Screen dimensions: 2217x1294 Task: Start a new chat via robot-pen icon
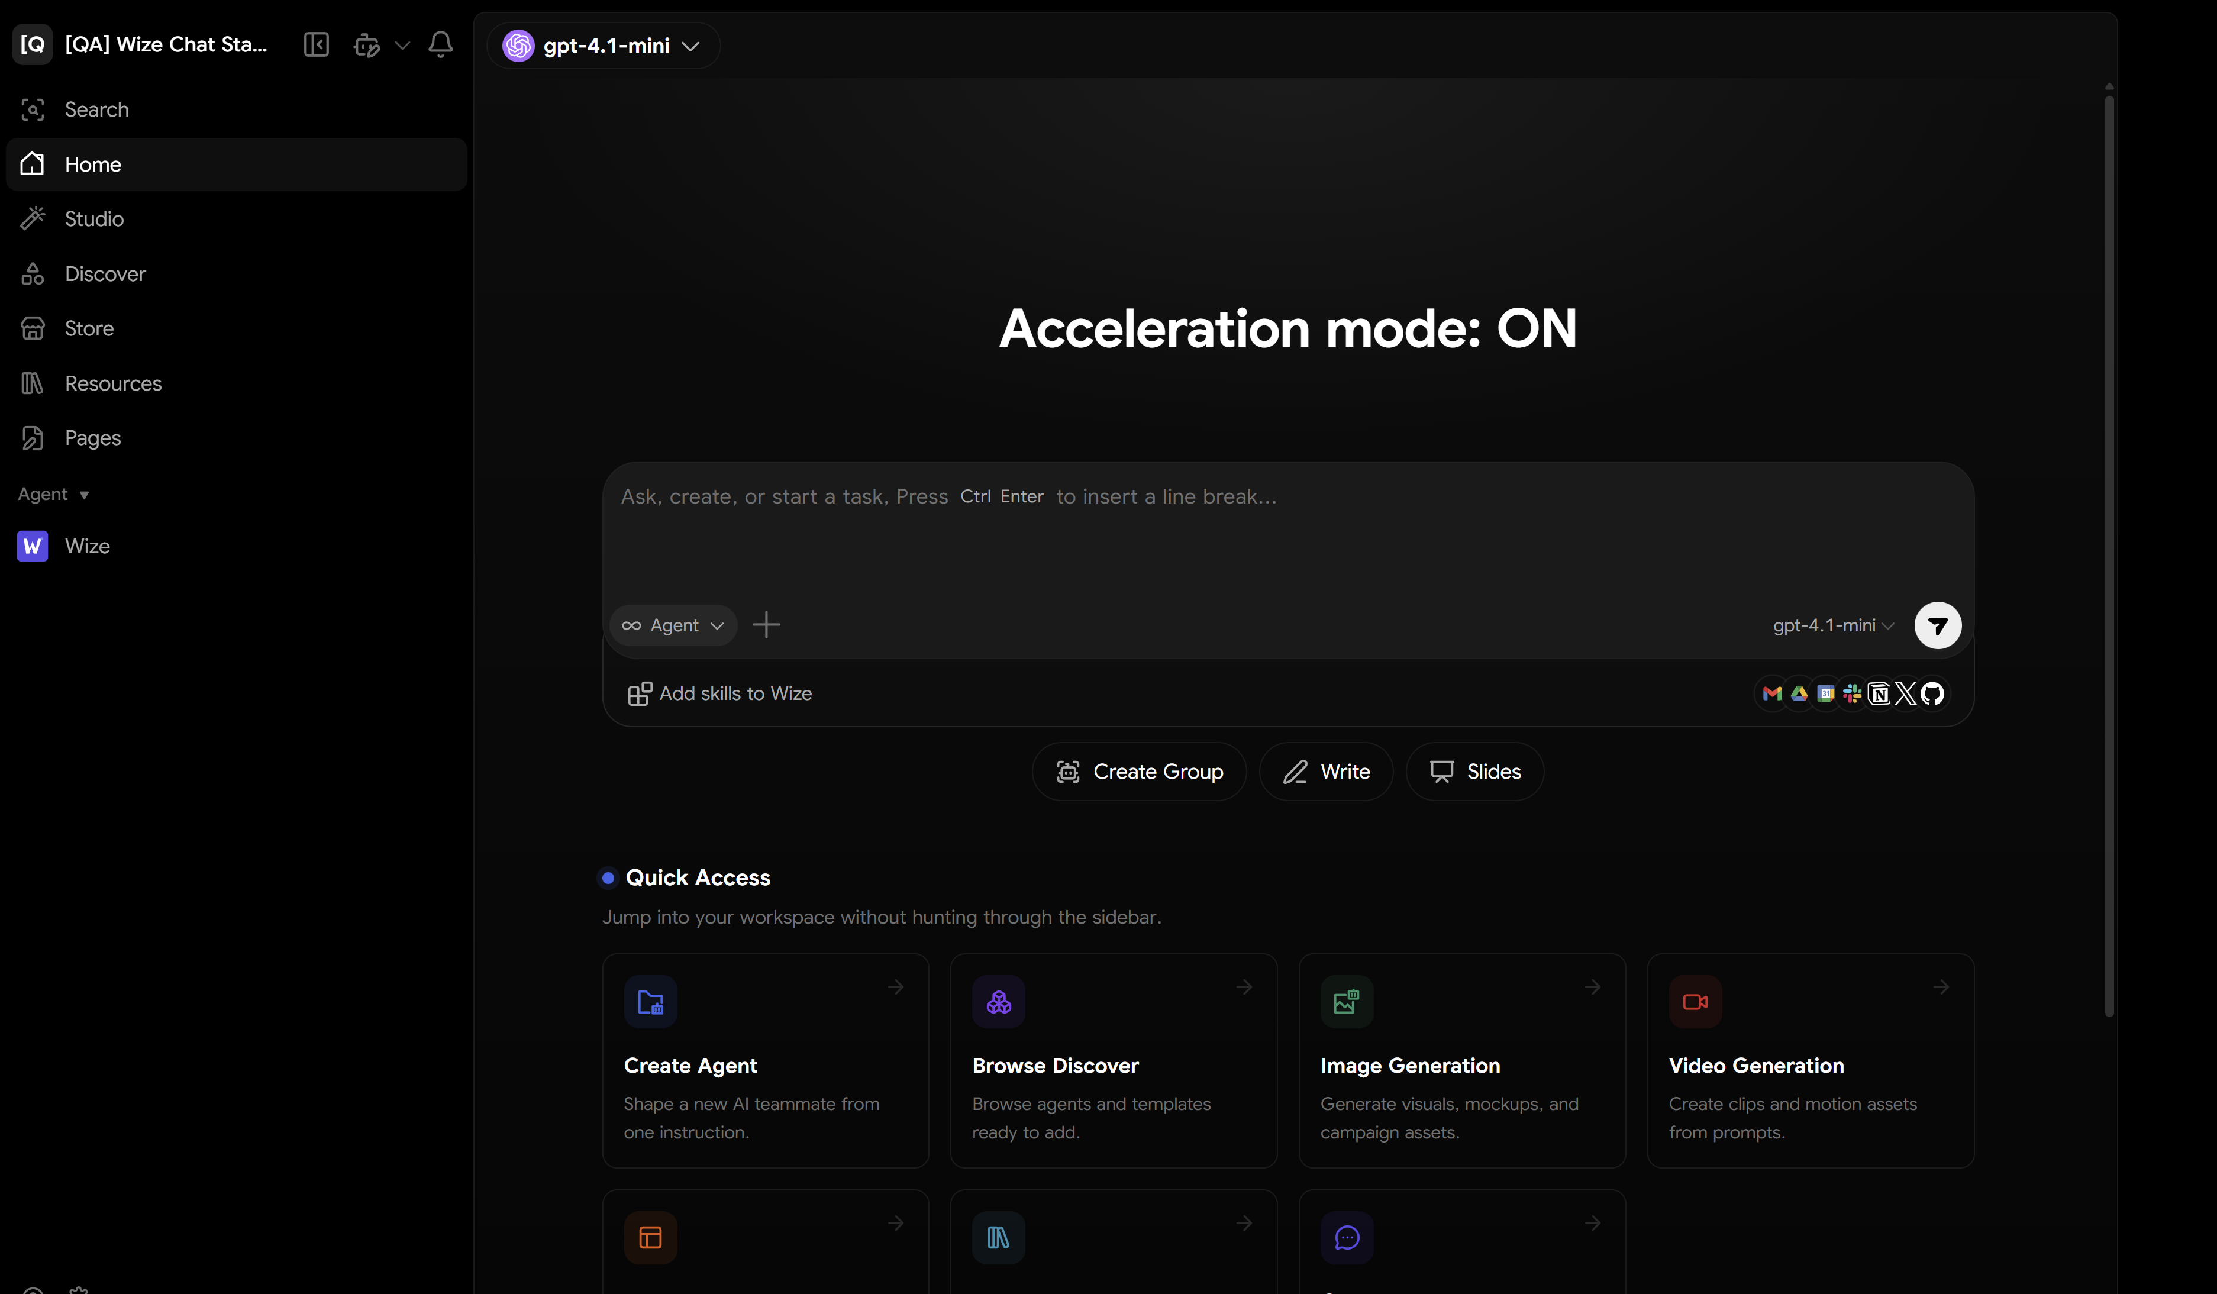pos(367,44)
